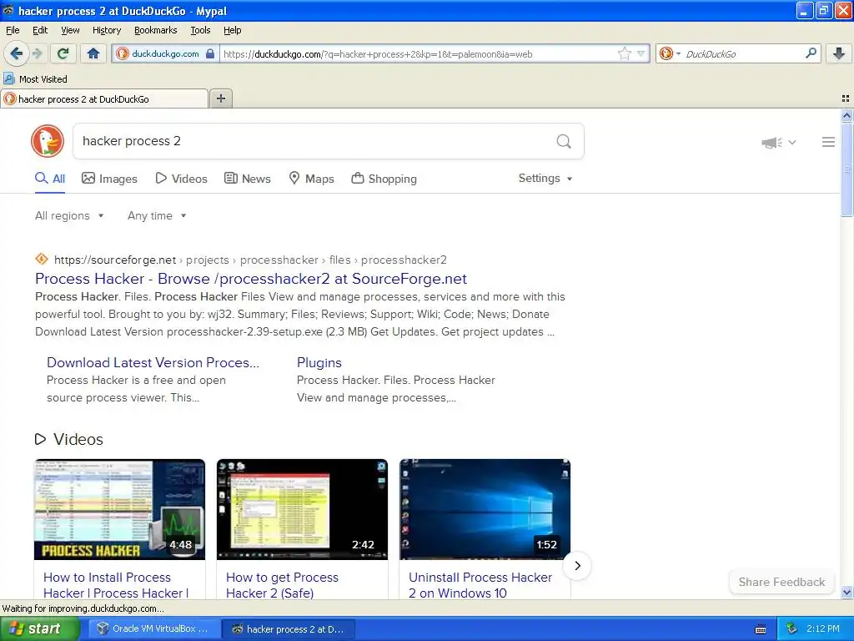Open the downloads arrow button
Viewport: 854px width, 641px height.
click(839, 53)
